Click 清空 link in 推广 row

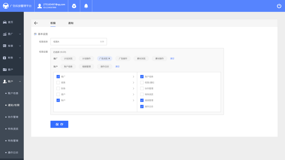pyautogui.click(x=172, y=59)
